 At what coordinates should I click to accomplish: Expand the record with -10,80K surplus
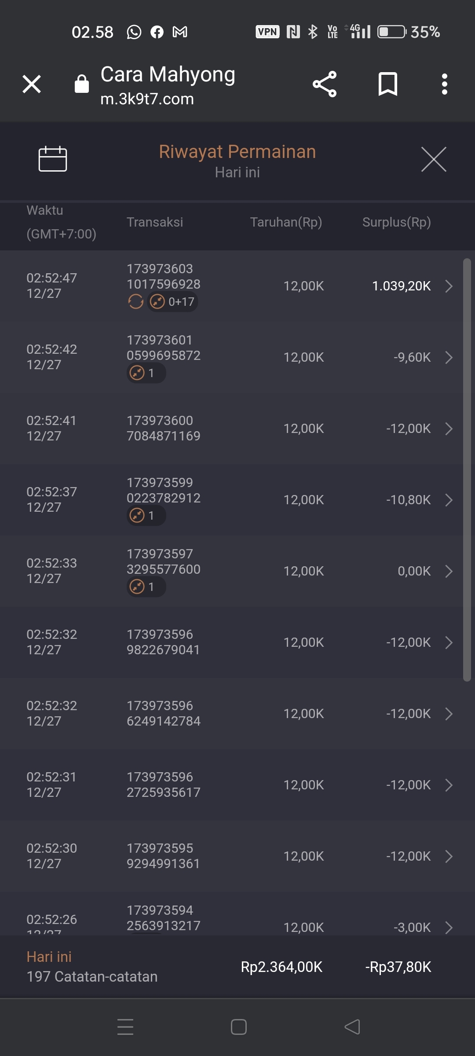click(449, 500)
